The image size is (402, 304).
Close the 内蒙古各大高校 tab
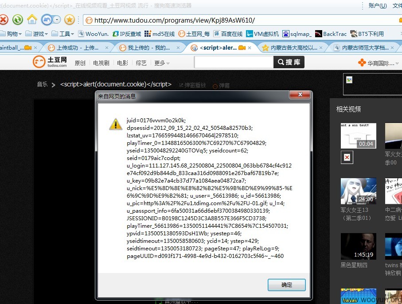click(x=321, y=48)
